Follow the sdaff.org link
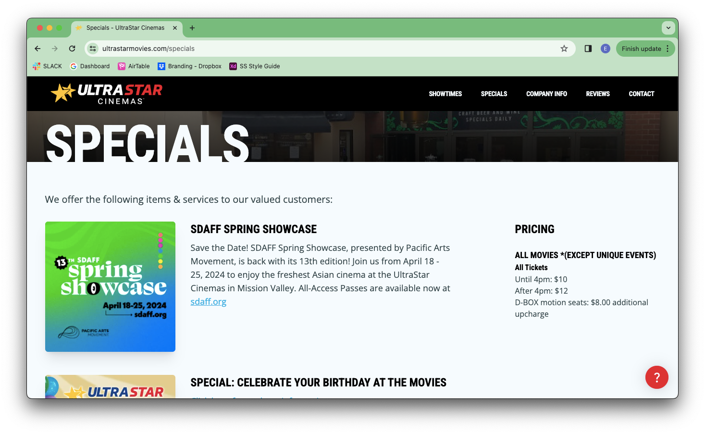The image size is (705, 434). tap(208, 302)
